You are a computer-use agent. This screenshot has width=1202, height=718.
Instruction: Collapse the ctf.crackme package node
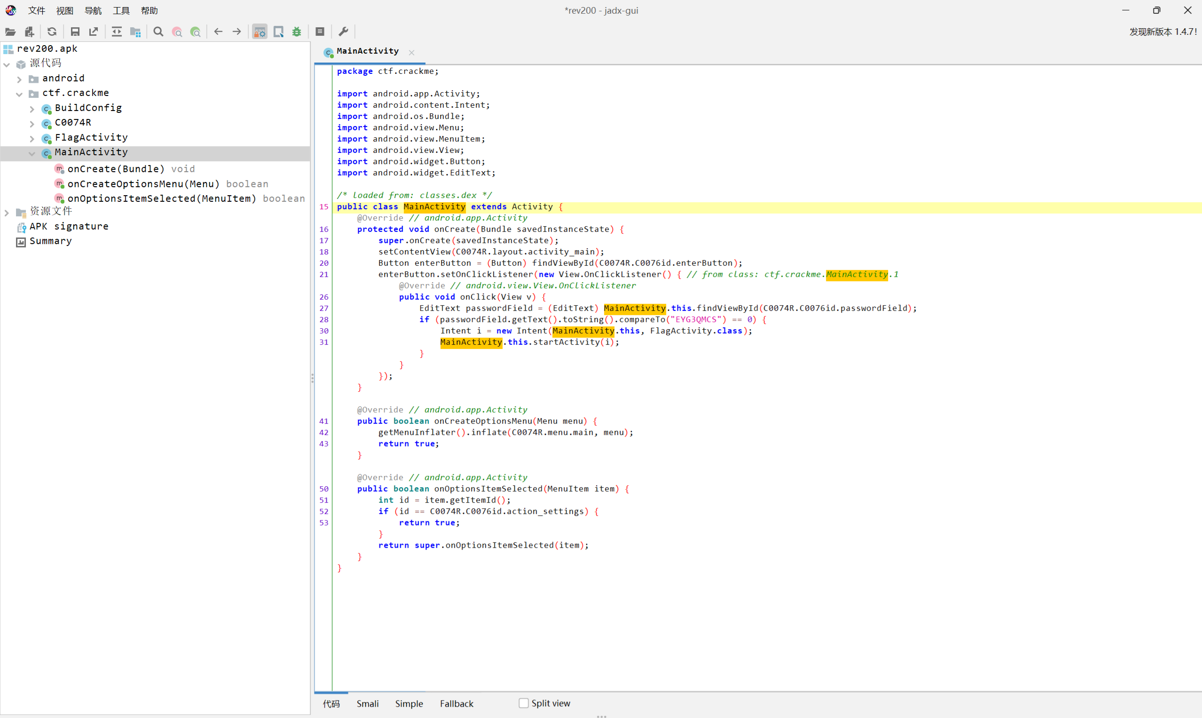pos(19,94)
